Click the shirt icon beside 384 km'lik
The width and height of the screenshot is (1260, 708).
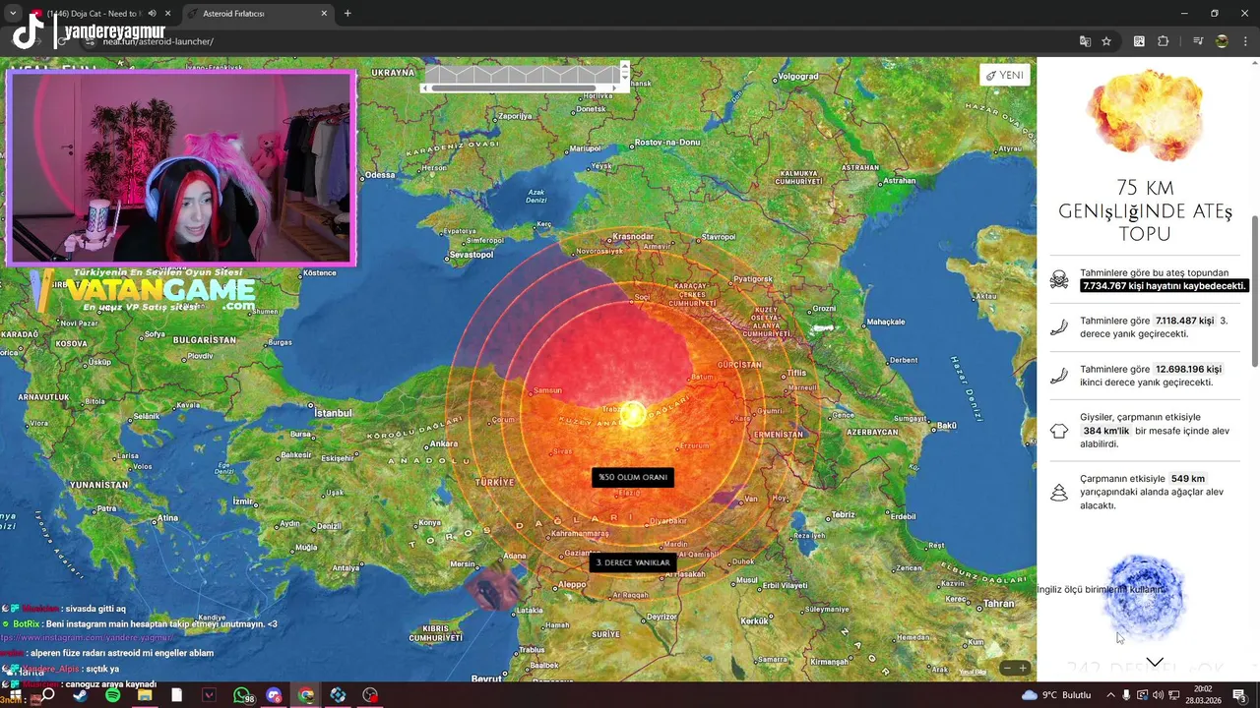click(x=1059, y=431)
